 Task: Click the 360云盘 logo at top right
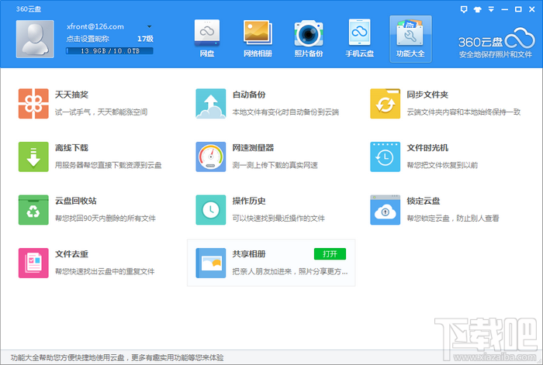coord(496,39)
